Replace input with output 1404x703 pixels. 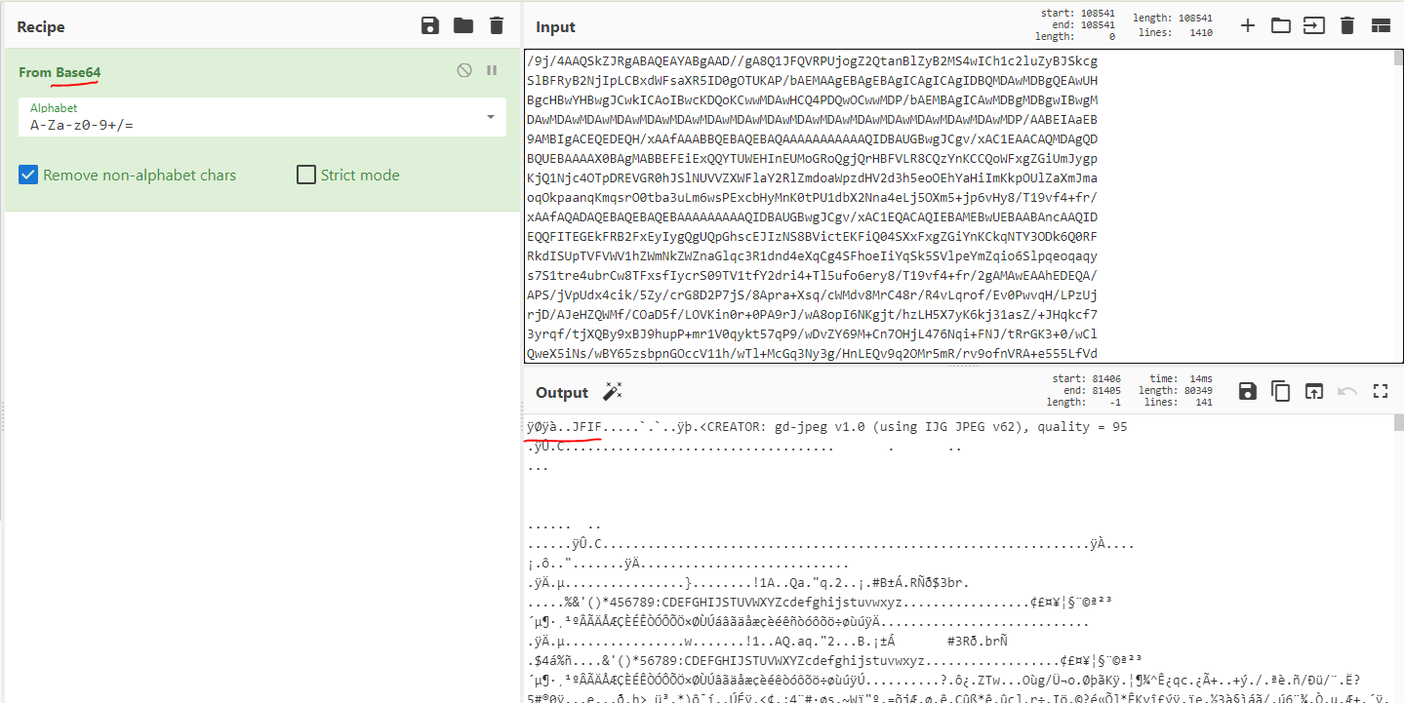coord(1314,391)
